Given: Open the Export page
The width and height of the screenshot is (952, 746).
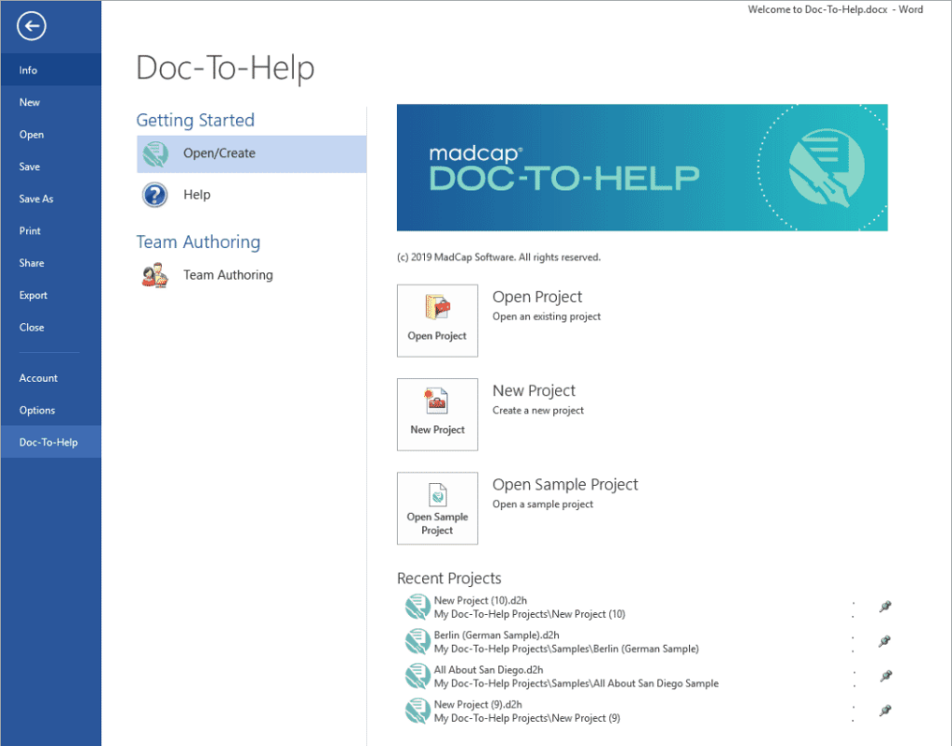Looking at the screenshot, I should coord(51,294).
